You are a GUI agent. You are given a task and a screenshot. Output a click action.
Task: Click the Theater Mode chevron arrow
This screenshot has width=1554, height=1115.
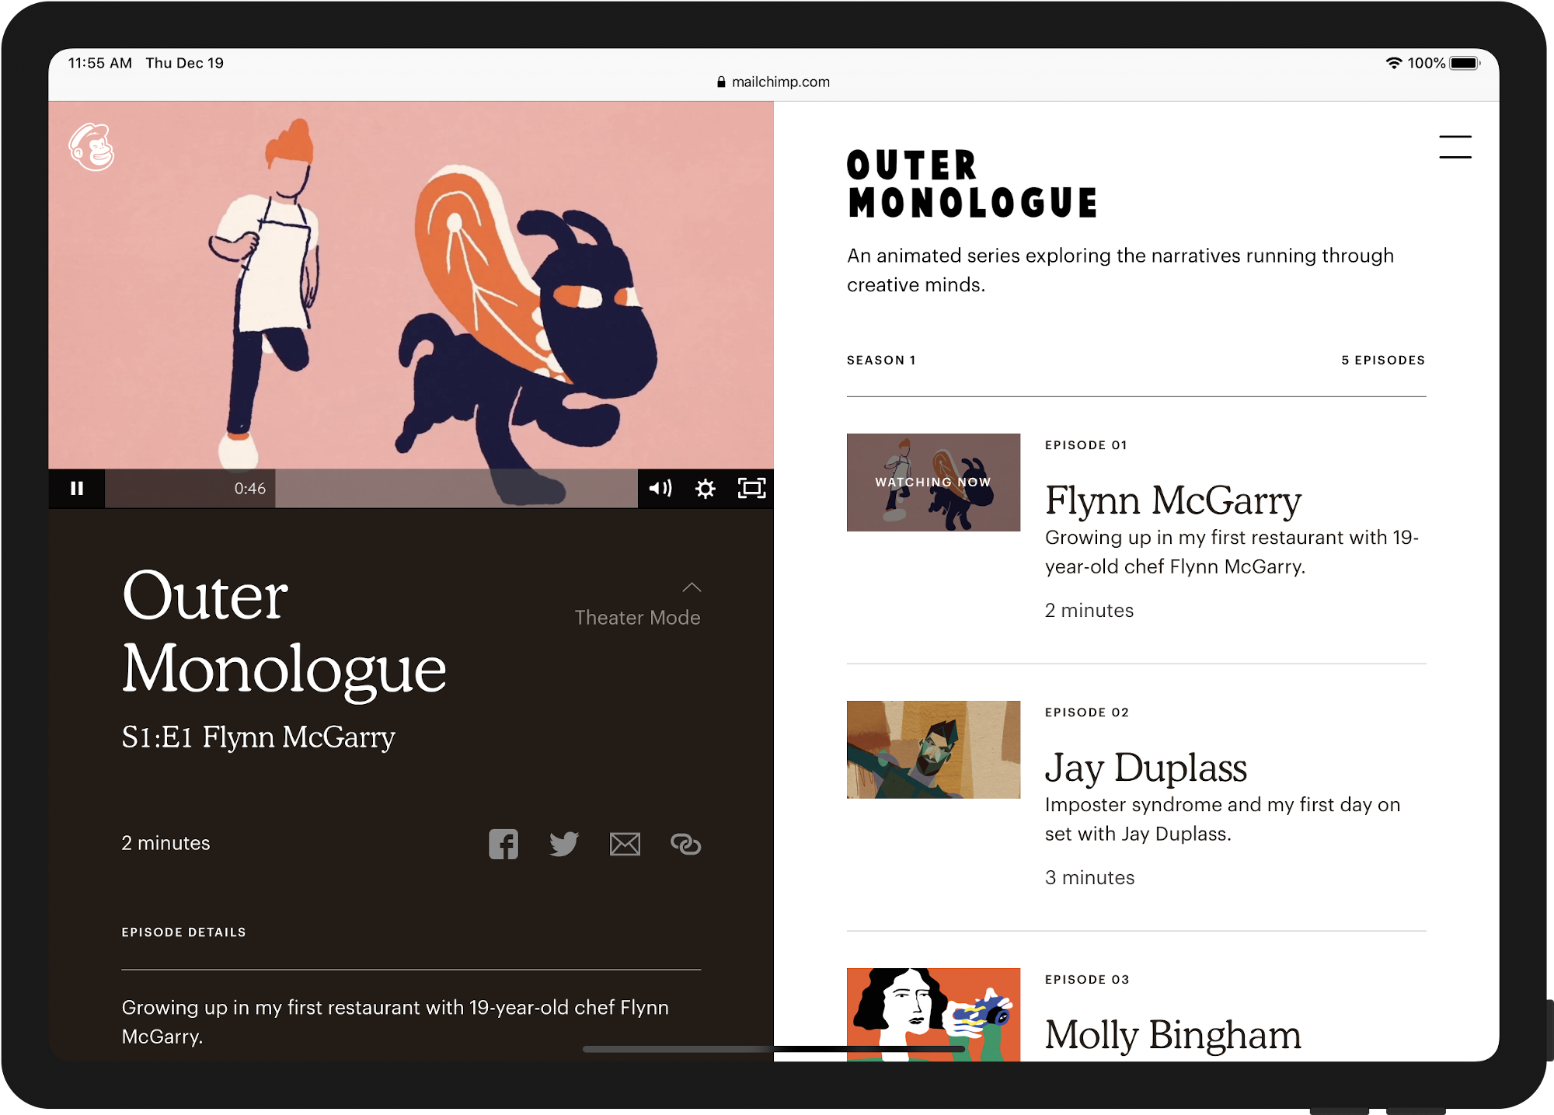point(692,587)
